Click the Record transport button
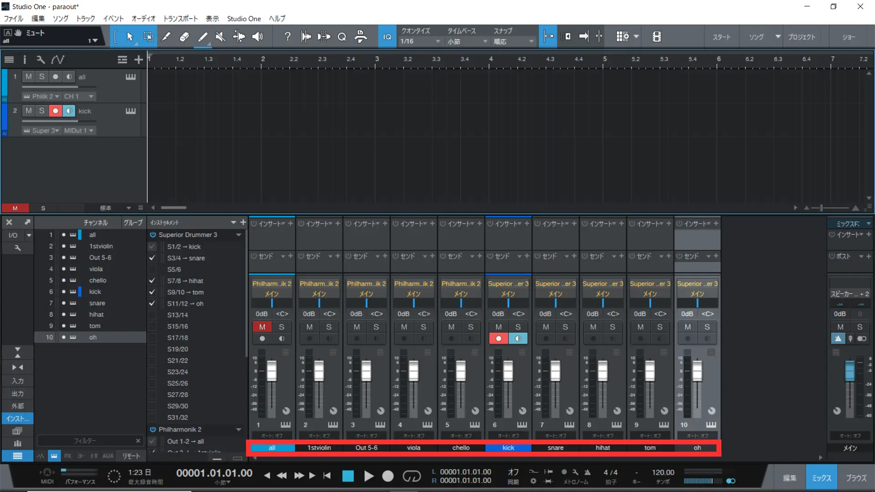Viewport: 875px width, 492px height. (x=388, y=476)
